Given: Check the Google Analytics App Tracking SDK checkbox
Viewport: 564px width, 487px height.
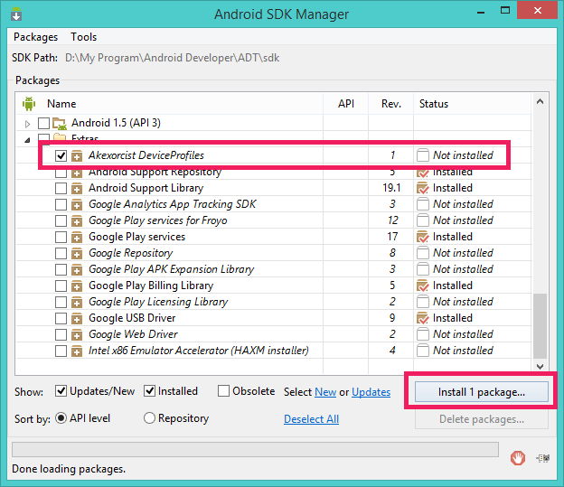Looking at the screenshot, I should click(x=61, y=204).
